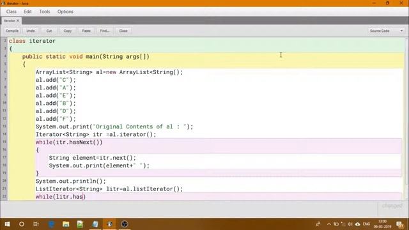Click the line al.add("A");
The height and width of the screenshot is (230, 409).
[x=56, y=88]
